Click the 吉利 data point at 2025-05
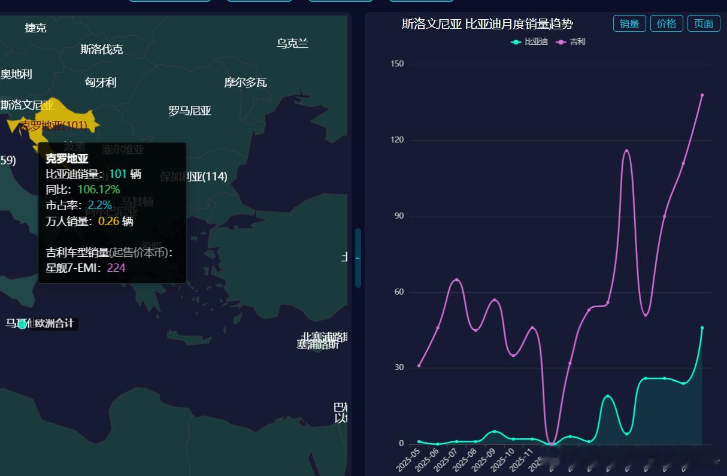 [419, 365]
